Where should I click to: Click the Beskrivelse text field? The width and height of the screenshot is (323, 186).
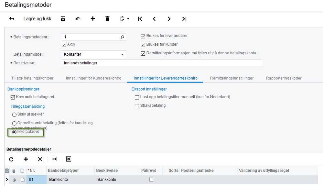[x=162, y=63]
